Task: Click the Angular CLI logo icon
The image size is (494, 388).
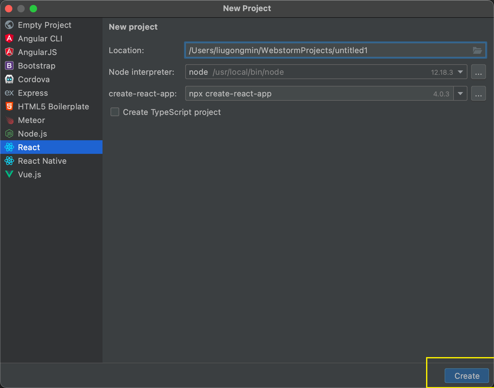Action: [x=9, y=38]
